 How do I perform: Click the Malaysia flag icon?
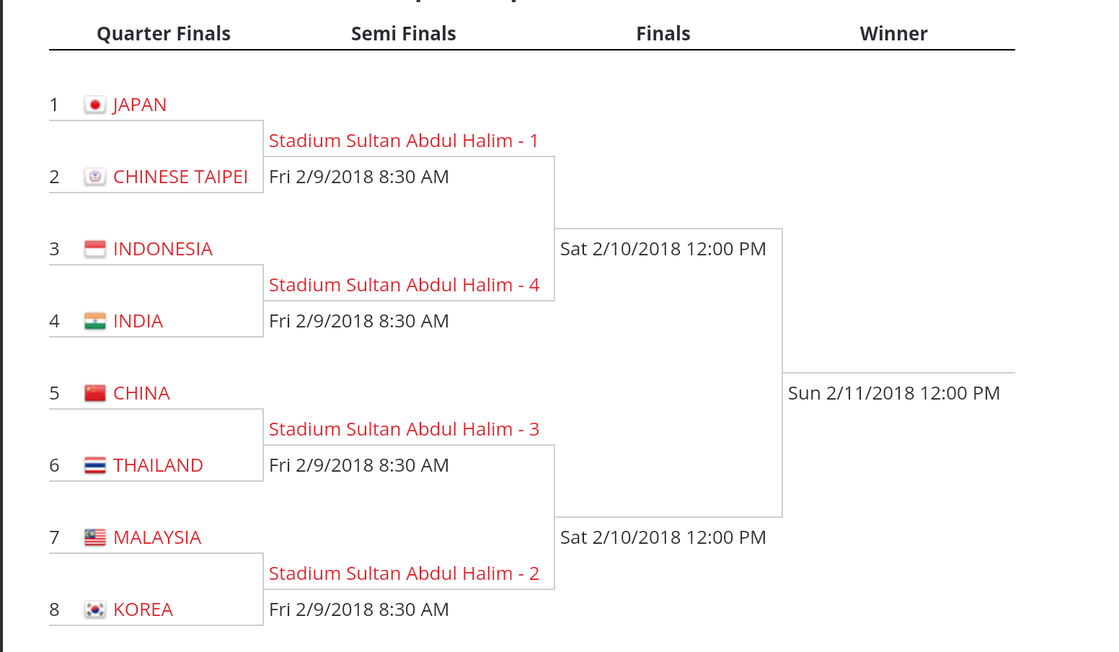pyautogui.click(x=94, y=538)
